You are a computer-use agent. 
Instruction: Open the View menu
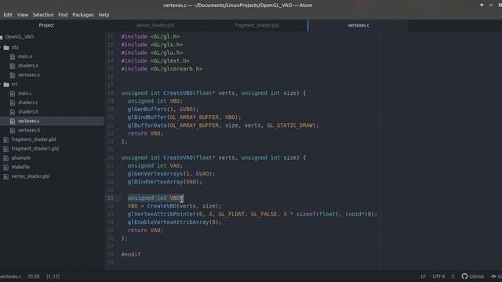(x=23, y=15)
